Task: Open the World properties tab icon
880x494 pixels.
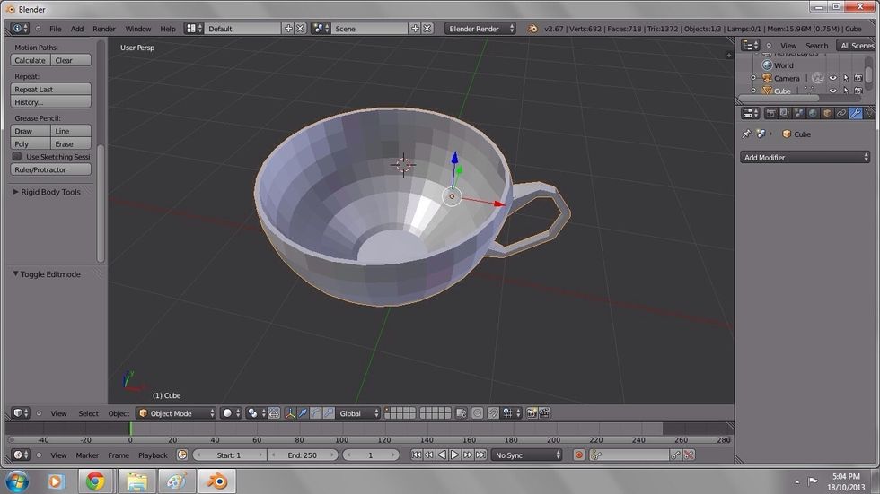Action: click(x=813, y=113)
